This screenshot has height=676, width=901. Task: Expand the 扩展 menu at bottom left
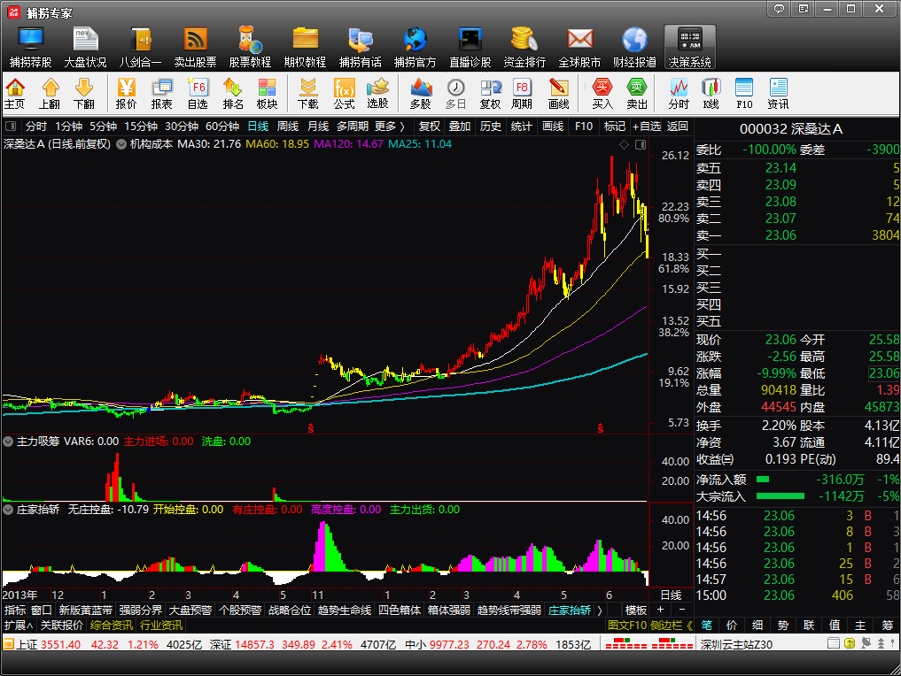15,625
